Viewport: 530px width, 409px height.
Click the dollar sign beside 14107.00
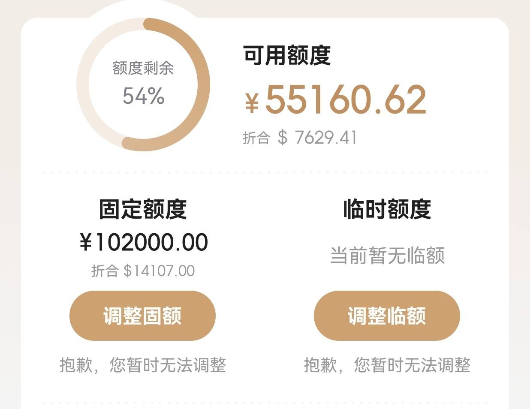click(128, 271)
